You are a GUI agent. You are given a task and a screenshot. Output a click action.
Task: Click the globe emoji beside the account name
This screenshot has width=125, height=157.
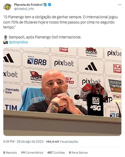[x=45, y=5]
